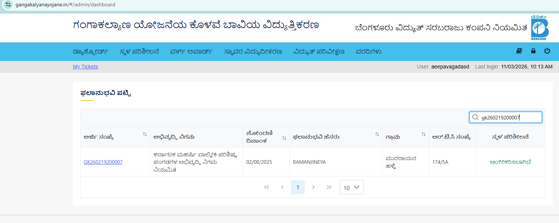The width and height of the screenshot is (559, 223).
Task: Click the ಬೆಂಗಳೂರು ವಿದ್ಯುತ್ ಸರಬರಾಜು company name
Action: tap(441, 28)
